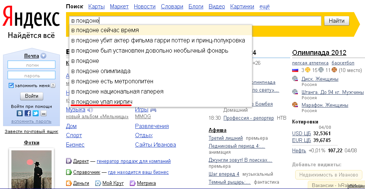
Task: Click генератор продаж для компаний link
Action: (134, 161)
